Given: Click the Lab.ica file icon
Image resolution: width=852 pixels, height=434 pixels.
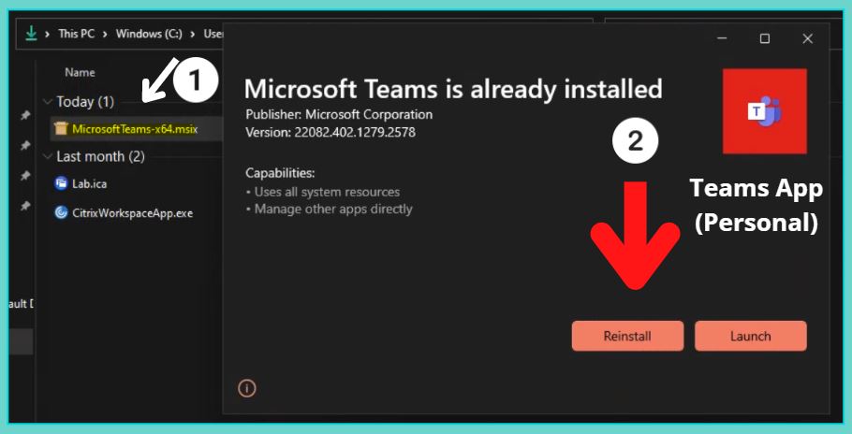Looking at the screenshot, I should (61, 183).
